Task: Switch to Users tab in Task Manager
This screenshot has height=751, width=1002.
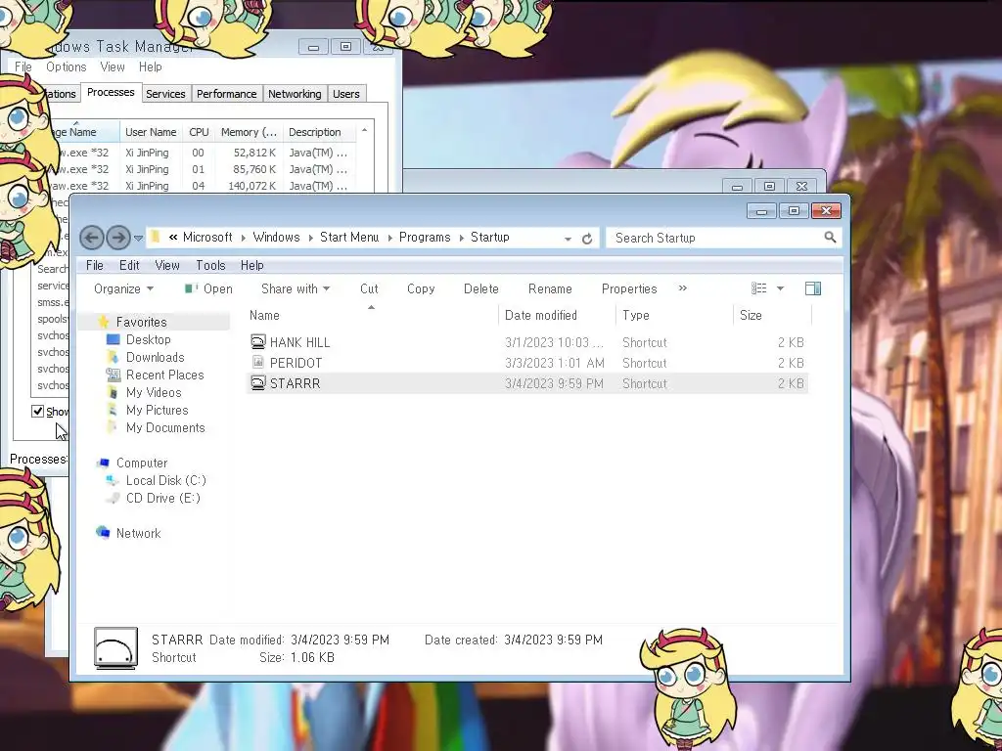Action: coord(345,94)
